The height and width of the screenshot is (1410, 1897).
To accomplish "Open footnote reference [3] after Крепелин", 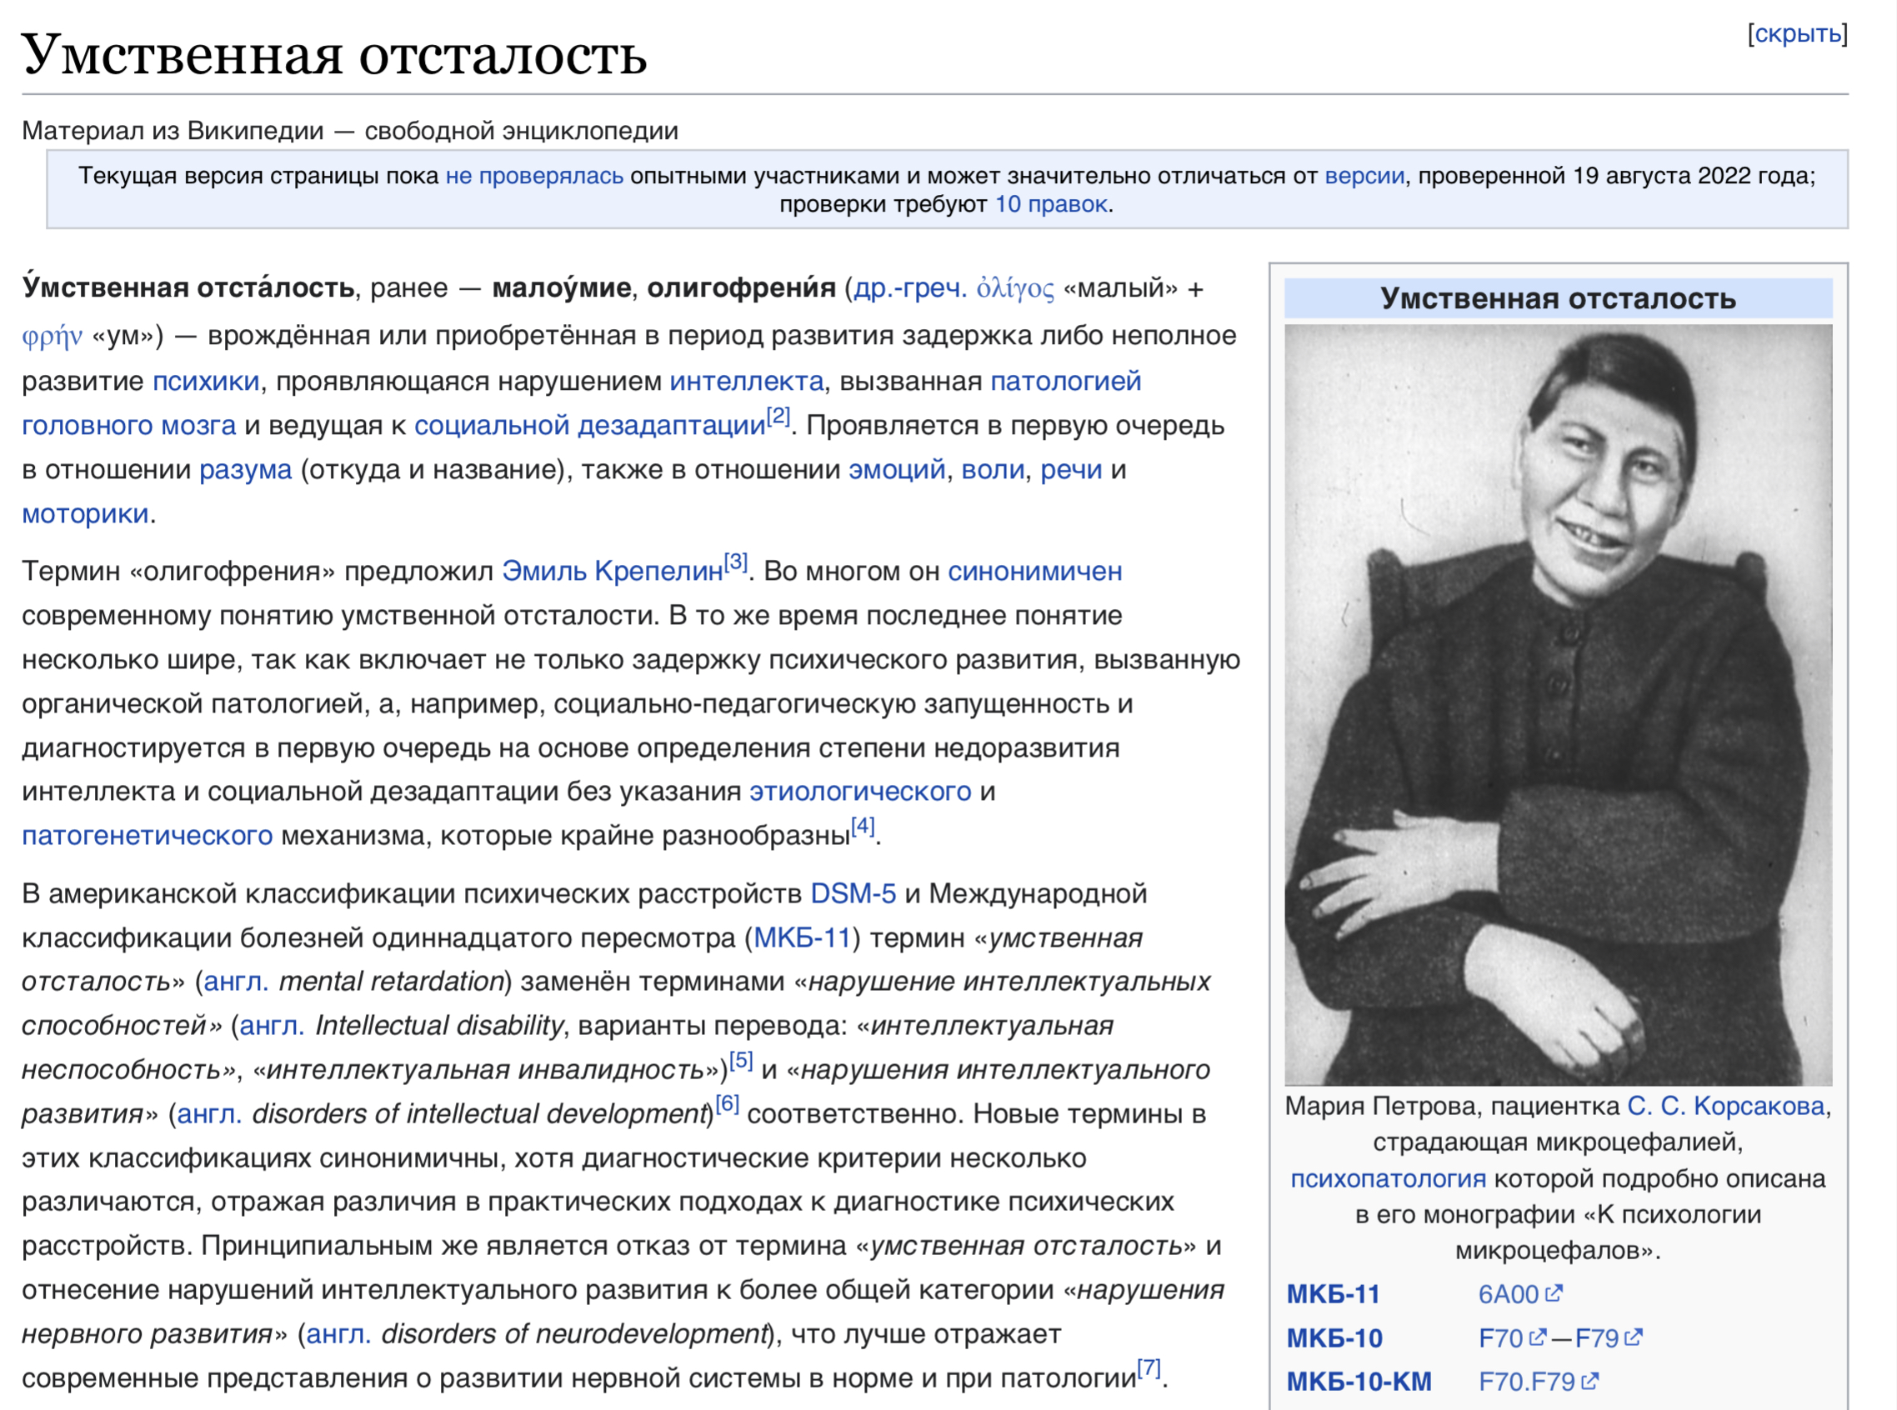I will 735,562.
